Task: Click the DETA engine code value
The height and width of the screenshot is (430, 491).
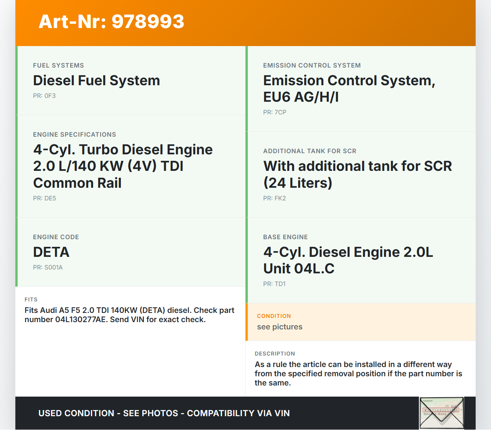Action: (51, 252)
